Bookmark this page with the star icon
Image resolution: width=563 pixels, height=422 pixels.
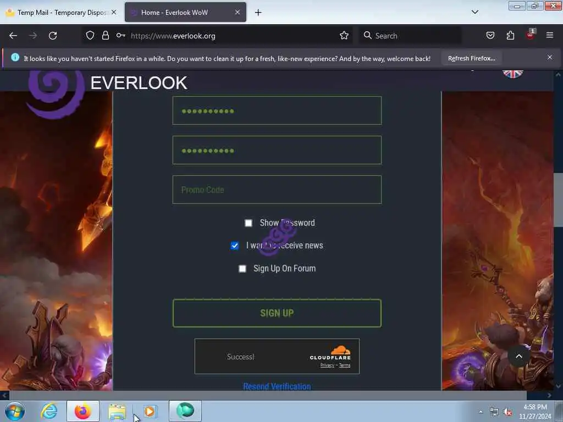click(344, 35)
